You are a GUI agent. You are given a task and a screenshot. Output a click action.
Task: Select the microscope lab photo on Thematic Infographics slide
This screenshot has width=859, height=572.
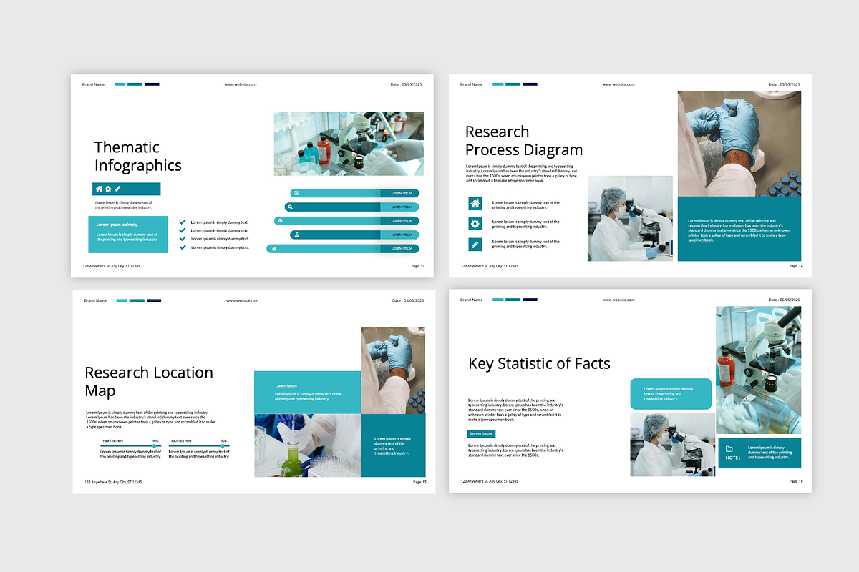[x=349, y=144]
